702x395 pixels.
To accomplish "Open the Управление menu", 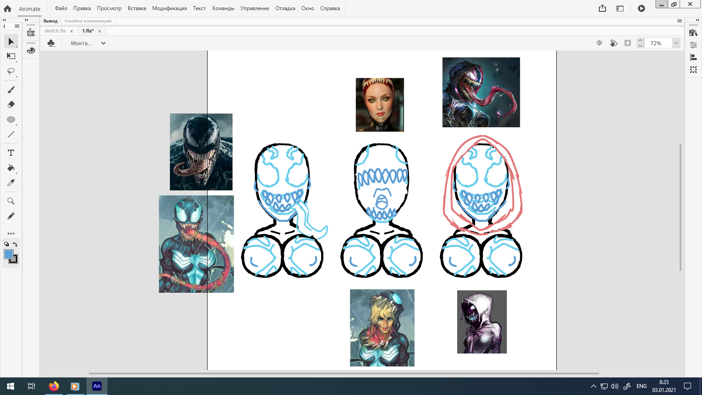I will pyautogui.click(x=254, y=8).
